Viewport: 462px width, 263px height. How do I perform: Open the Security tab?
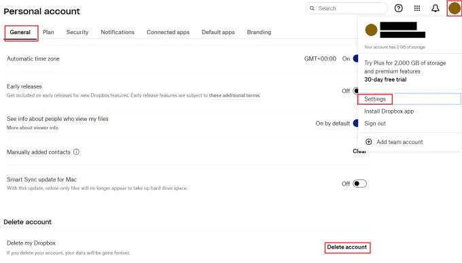click(x=77, y=32)
